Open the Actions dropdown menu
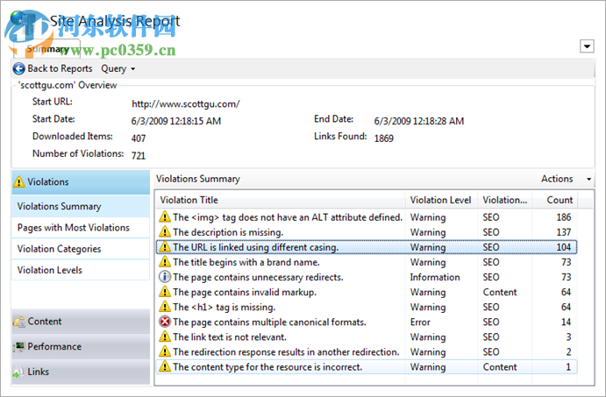 pyautogui.click(x=566, y=179)
